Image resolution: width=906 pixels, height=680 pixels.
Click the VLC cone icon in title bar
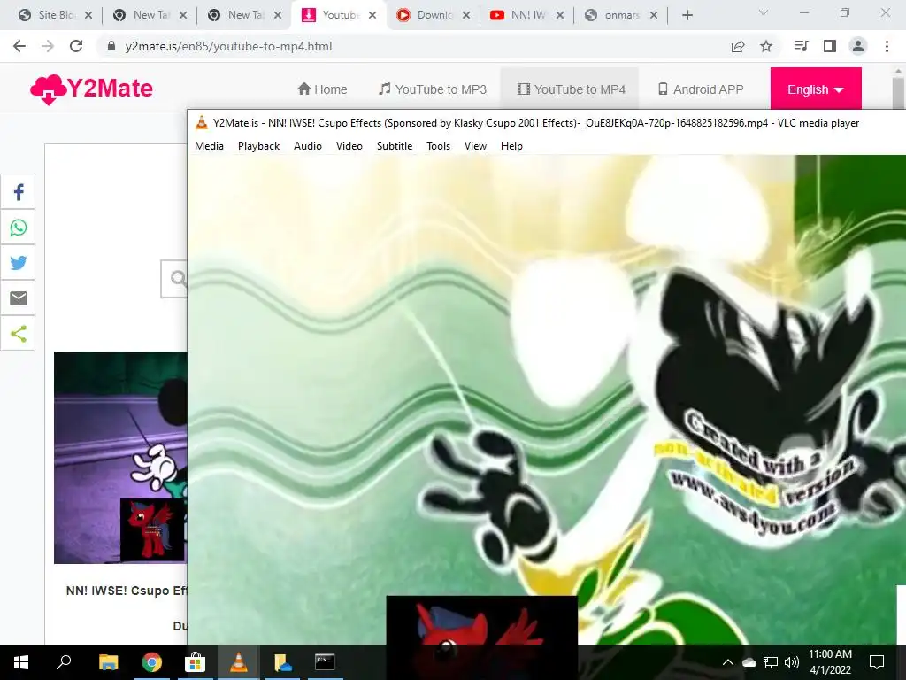(x=201, y=122)
